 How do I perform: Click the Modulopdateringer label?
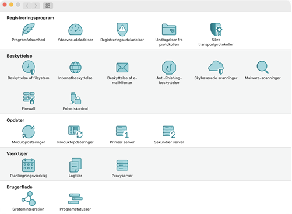[29, 142]
